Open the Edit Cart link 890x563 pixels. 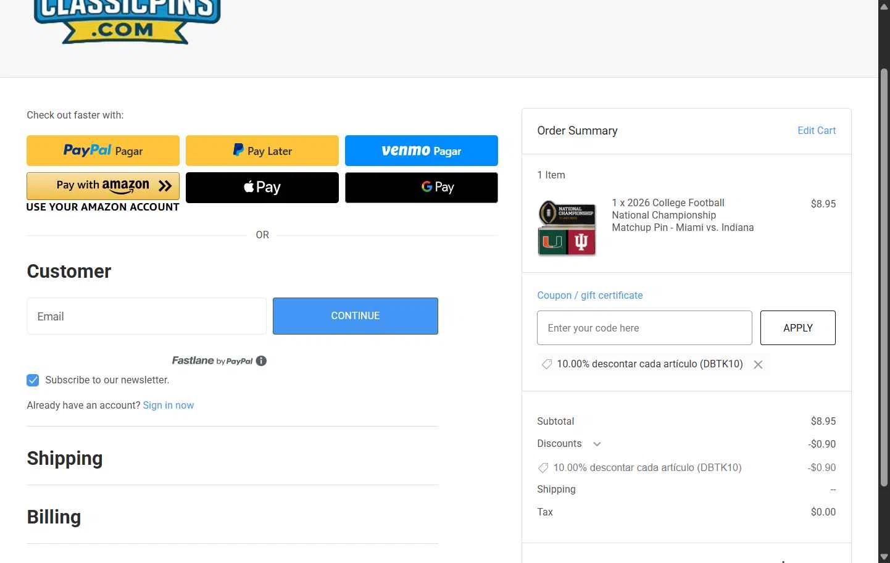point(817,131)
